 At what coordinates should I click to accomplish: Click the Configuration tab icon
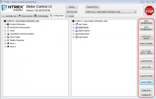click(x=51, y=16)
